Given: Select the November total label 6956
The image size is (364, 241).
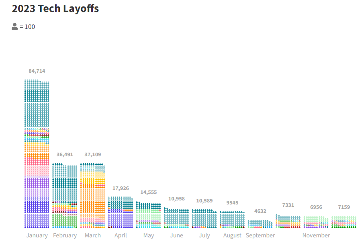Looking at the screenshot, I should [316, 207].
